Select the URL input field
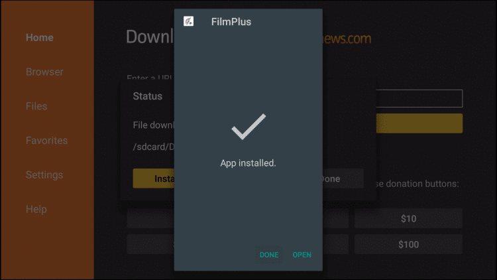497x280 pixels. click(419, 98)
